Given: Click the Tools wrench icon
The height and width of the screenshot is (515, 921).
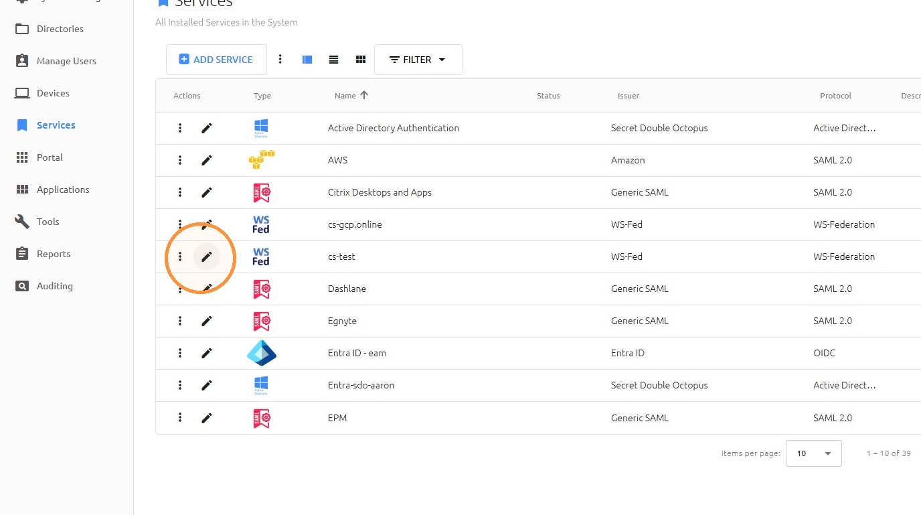Looking at the screenshot, I should [x=22, y=222].
